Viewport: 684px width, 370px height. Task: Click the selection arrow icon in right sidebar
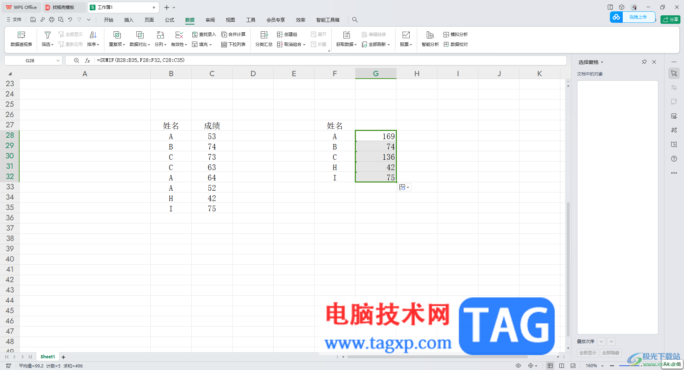[x=674, y=73]
